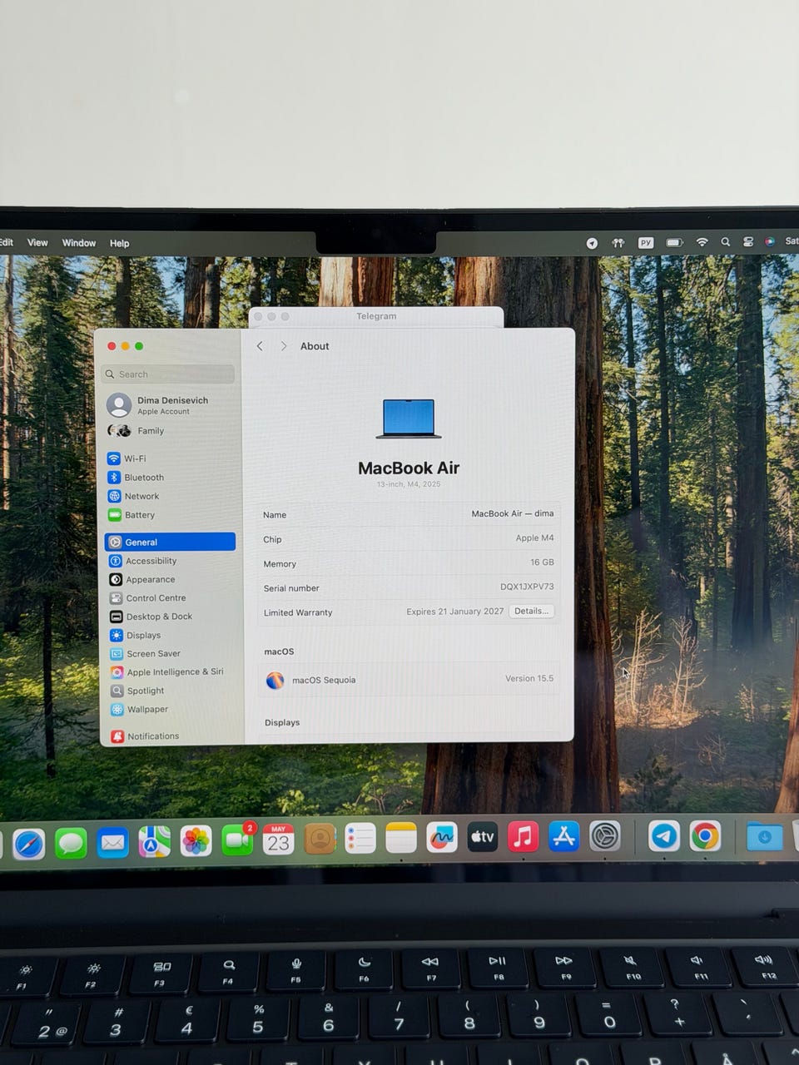This screenshot has width=799, height=1065.
Task: Go back using the left chevron beside About
Action: coord(260,346)
